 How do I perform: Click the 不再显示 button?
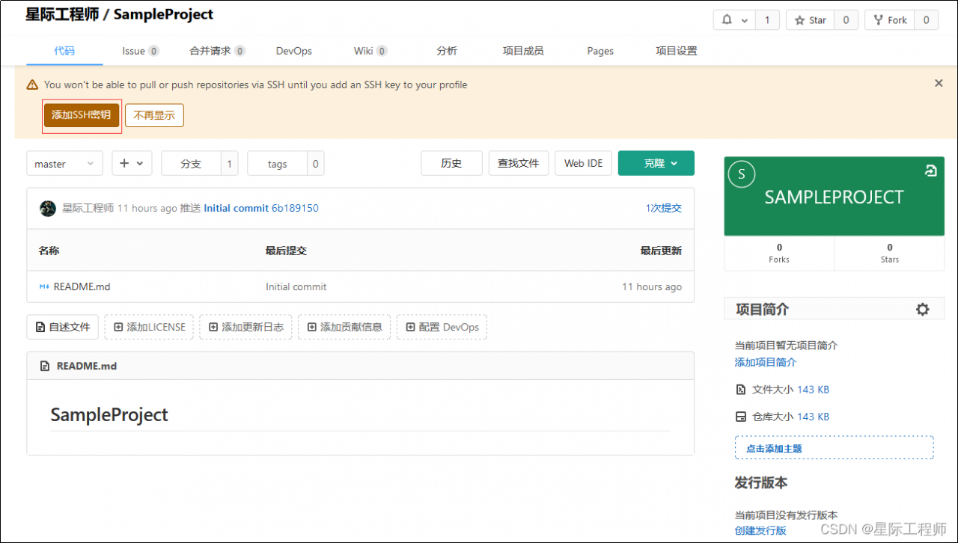point(154,115)
